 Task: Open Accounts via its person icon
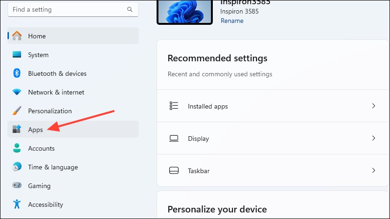coord(17,148)
